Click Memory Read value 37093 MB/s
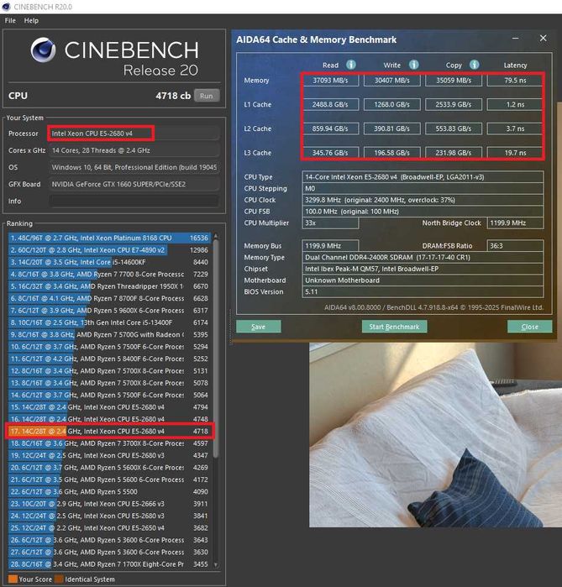Viewport: 562px width, 587px height. [x=331, y=80]
